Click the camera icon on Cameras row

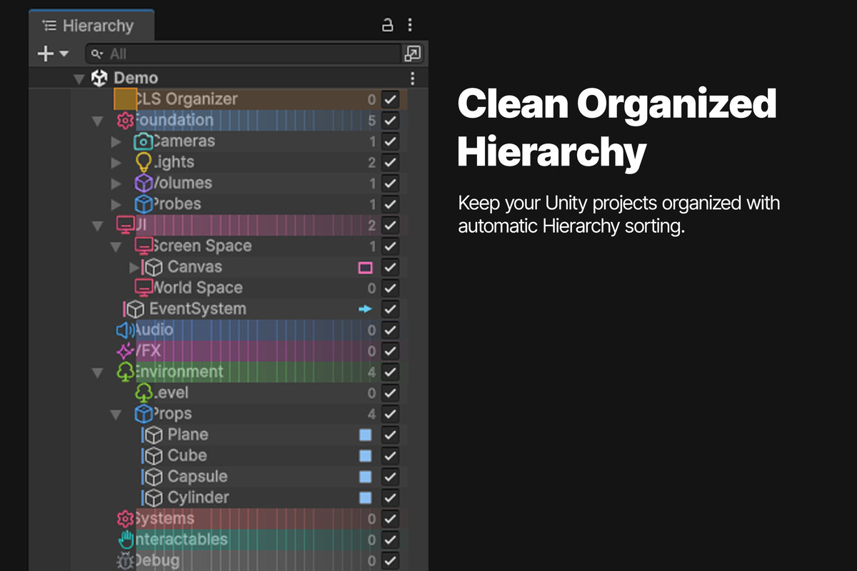(x=144, y=141)
